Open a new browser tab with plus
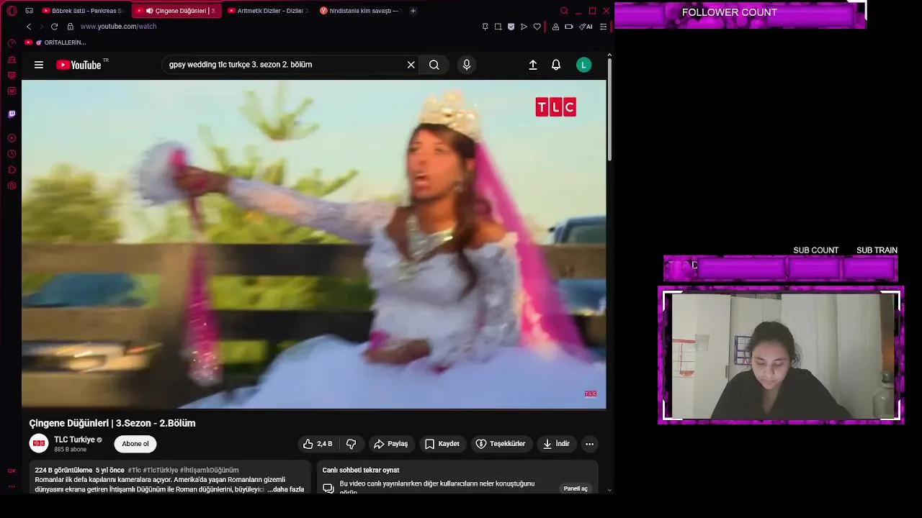This screenshot has width=922, height=518. [x=413, y=11]
